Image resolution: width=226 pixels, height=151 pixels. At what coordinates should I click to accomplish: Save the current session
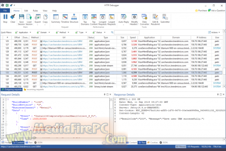click(21, 20)
